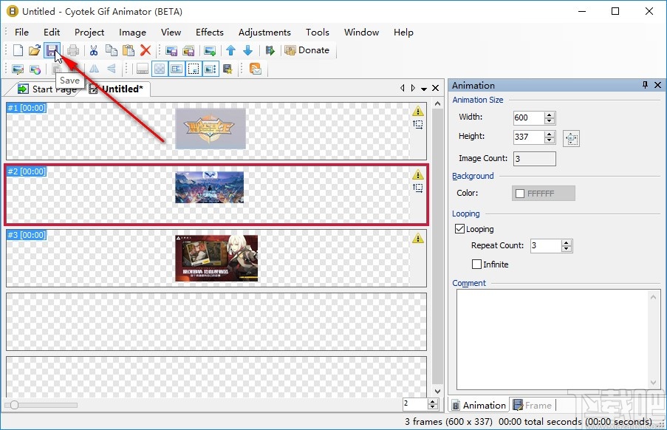Open the Project menu
The width and height of the screenshot is (667, 430).
click(89, 33)
